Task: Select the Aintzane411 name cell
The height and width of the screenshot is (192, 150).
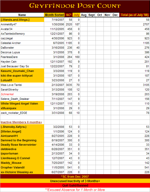Action: (22, 136)
